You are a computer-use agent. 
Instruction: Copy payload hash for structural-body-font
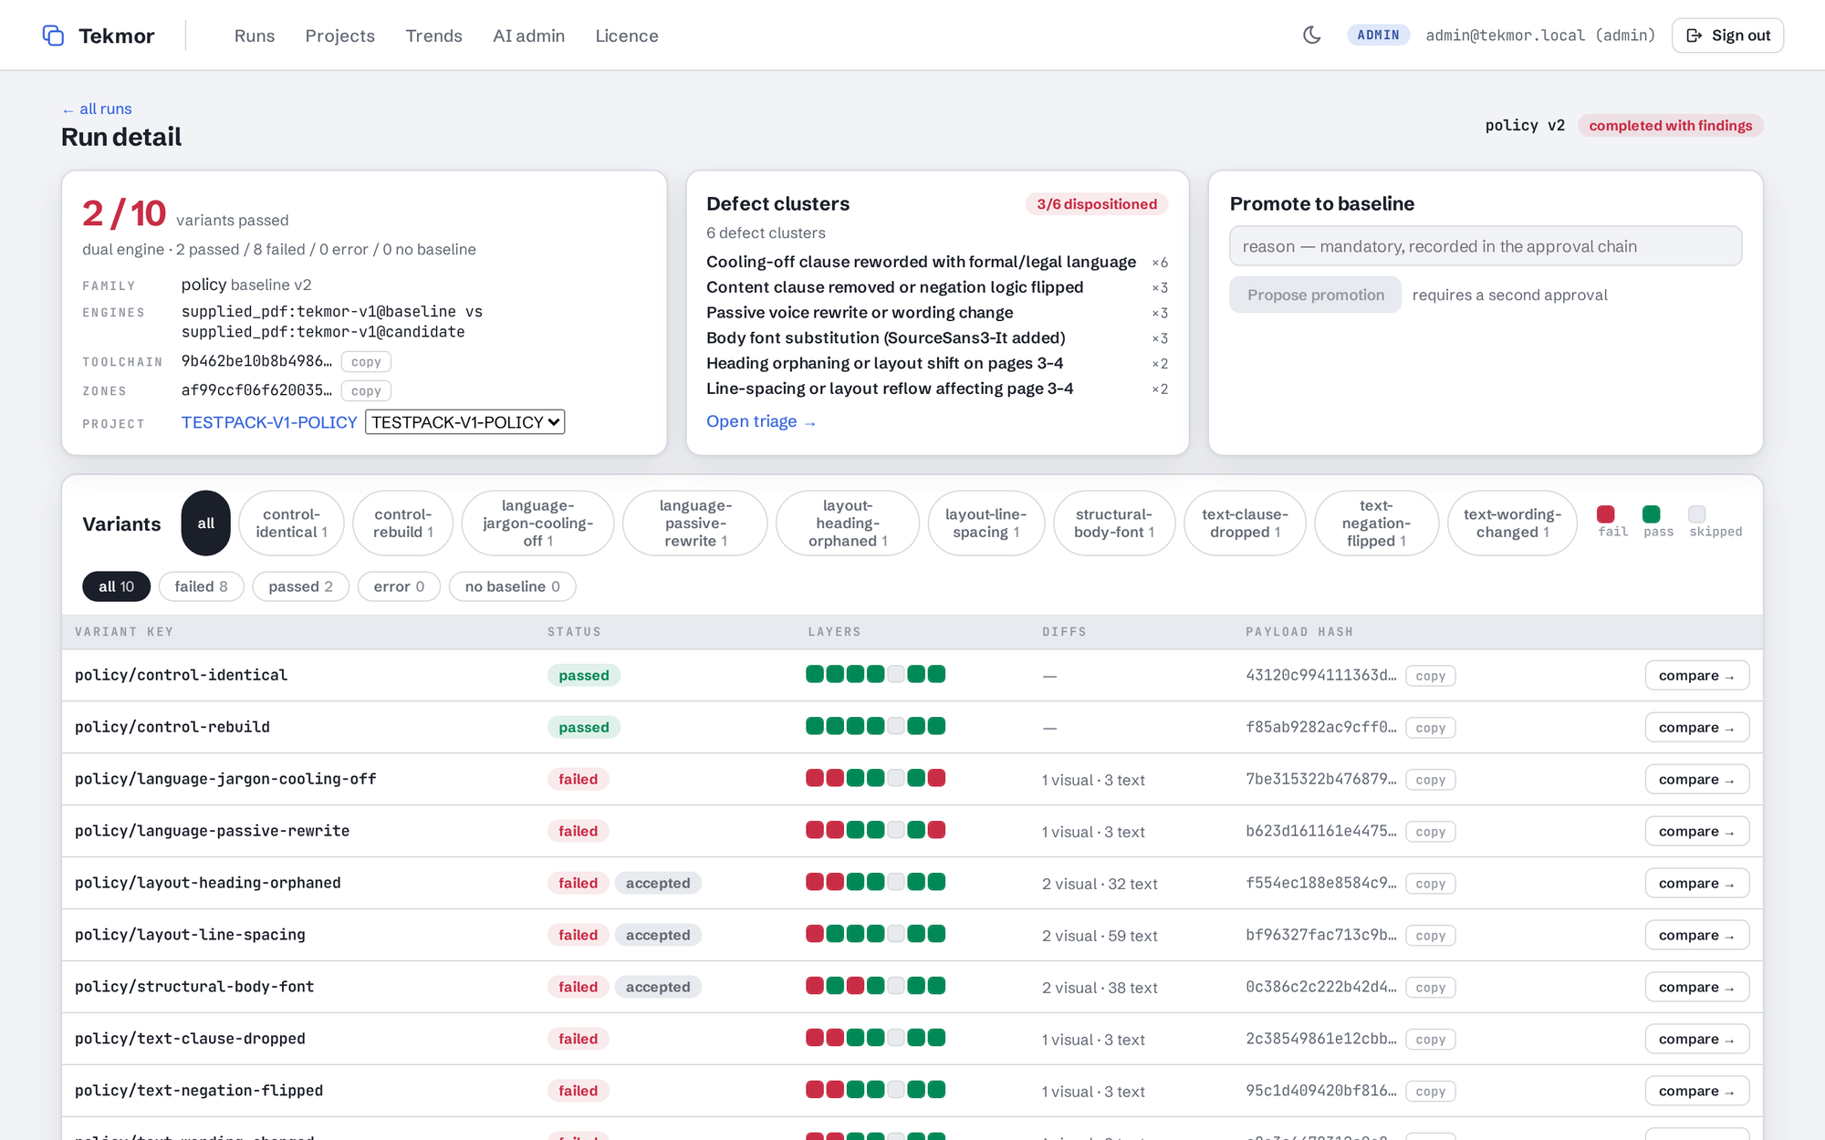(1431, 988)
